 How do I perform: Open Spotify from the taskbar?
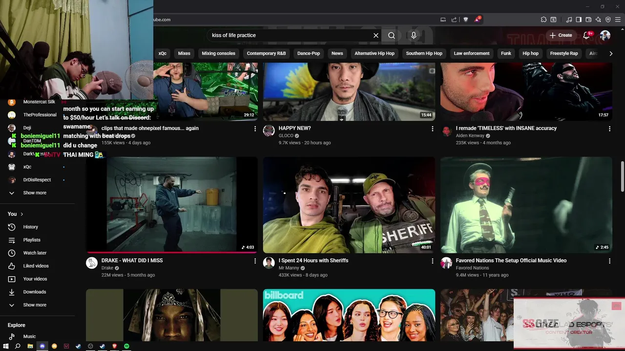click(x=126, y=346)
